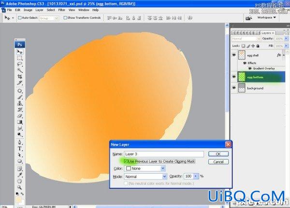Open Go to Bridge icon in options bar
Viewport: 290px width, 208px height.
click(x=248, y=18)
